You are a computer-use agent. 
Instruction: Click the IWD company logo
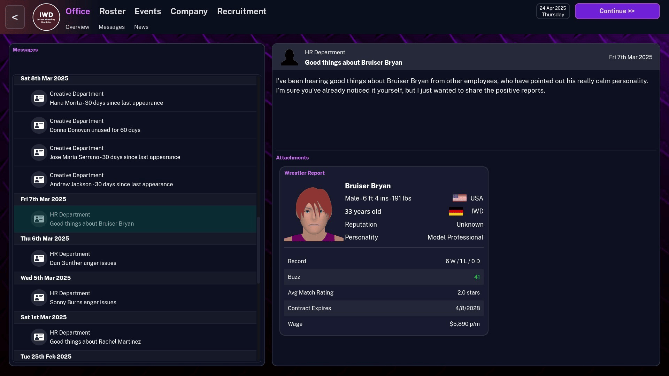pos(46,17)
